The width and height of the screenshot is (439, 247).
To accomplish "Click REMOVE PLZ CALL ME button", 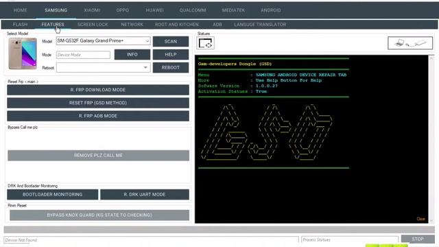I will coord(98,156).
